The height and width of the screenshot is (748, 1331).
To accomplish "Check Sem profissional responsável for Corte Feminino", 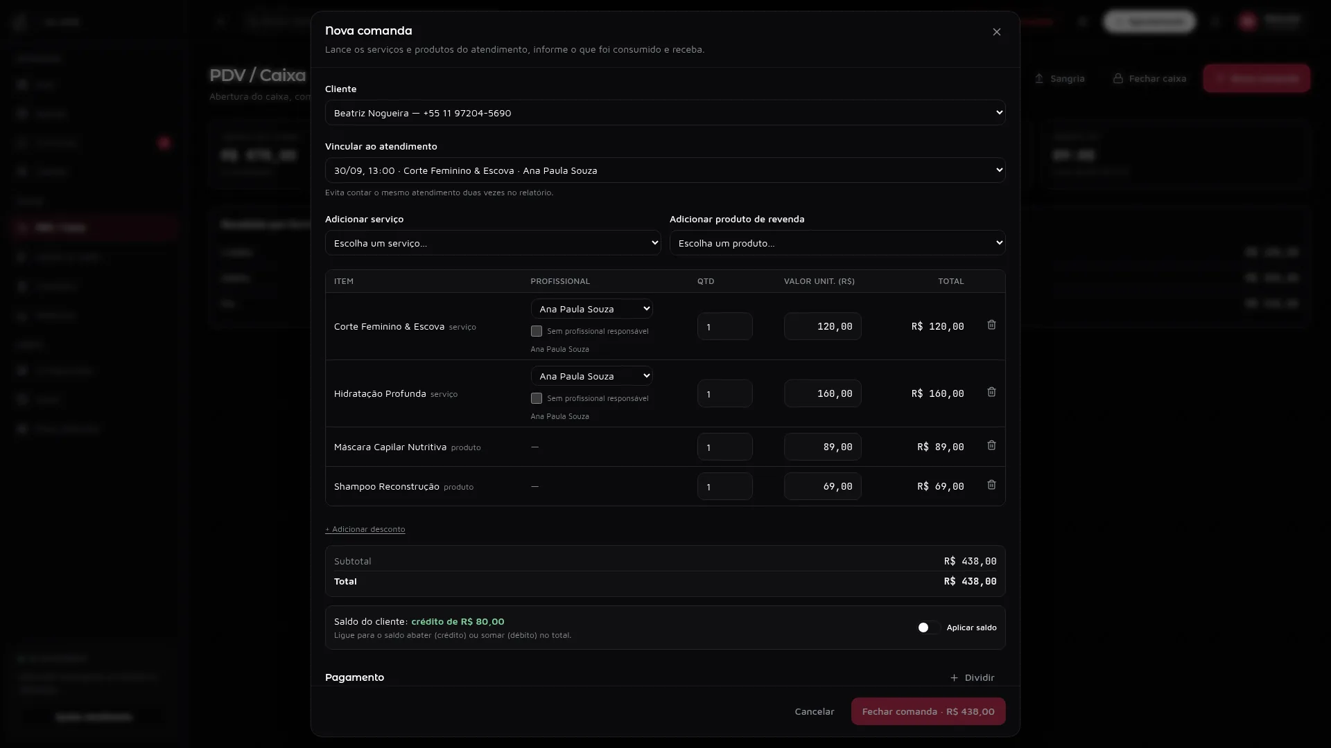I will (x=536, y=331).
